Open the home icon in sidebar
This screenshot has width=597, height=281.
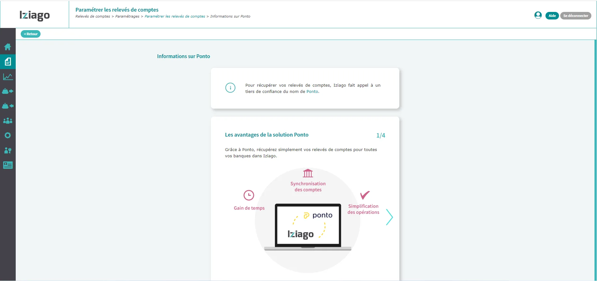pos(8,47)
